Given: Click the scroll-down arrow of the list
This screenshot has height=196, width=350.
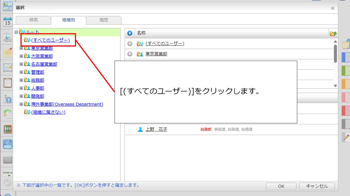Looking at the screenshot, I should [336, 86].
